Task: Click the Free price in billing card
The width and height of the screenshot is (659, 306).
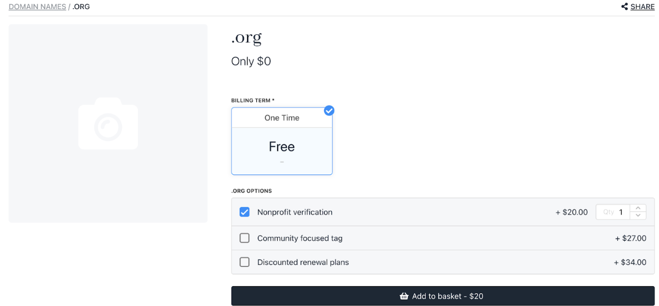Action: [282, 147]
